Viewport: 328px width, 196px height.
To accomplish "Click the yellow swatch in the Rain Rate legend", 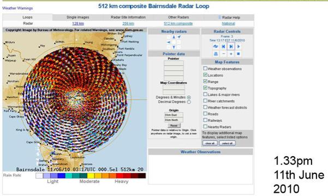I will coord(91,175).
